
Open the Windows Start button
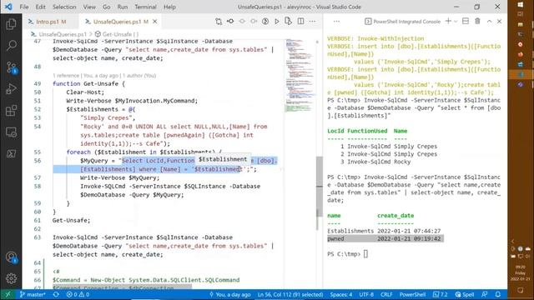click(521, 5)
